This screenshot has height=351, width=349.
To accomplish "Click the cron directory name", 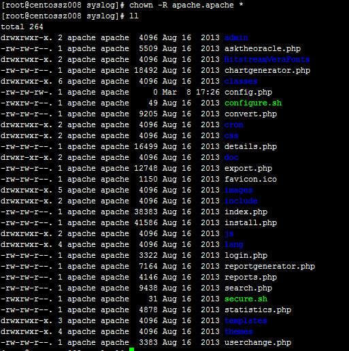I will point(234,124).
